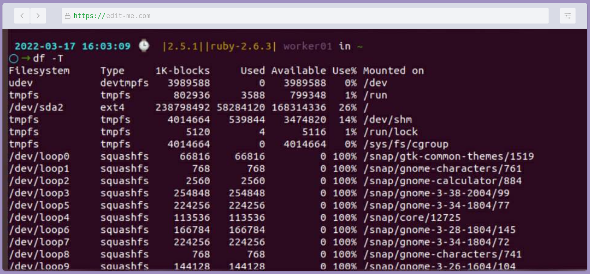Click the squashfs type of /dev/loop4
The height and width of the screenshot is (274, 590).
[124, 218]
